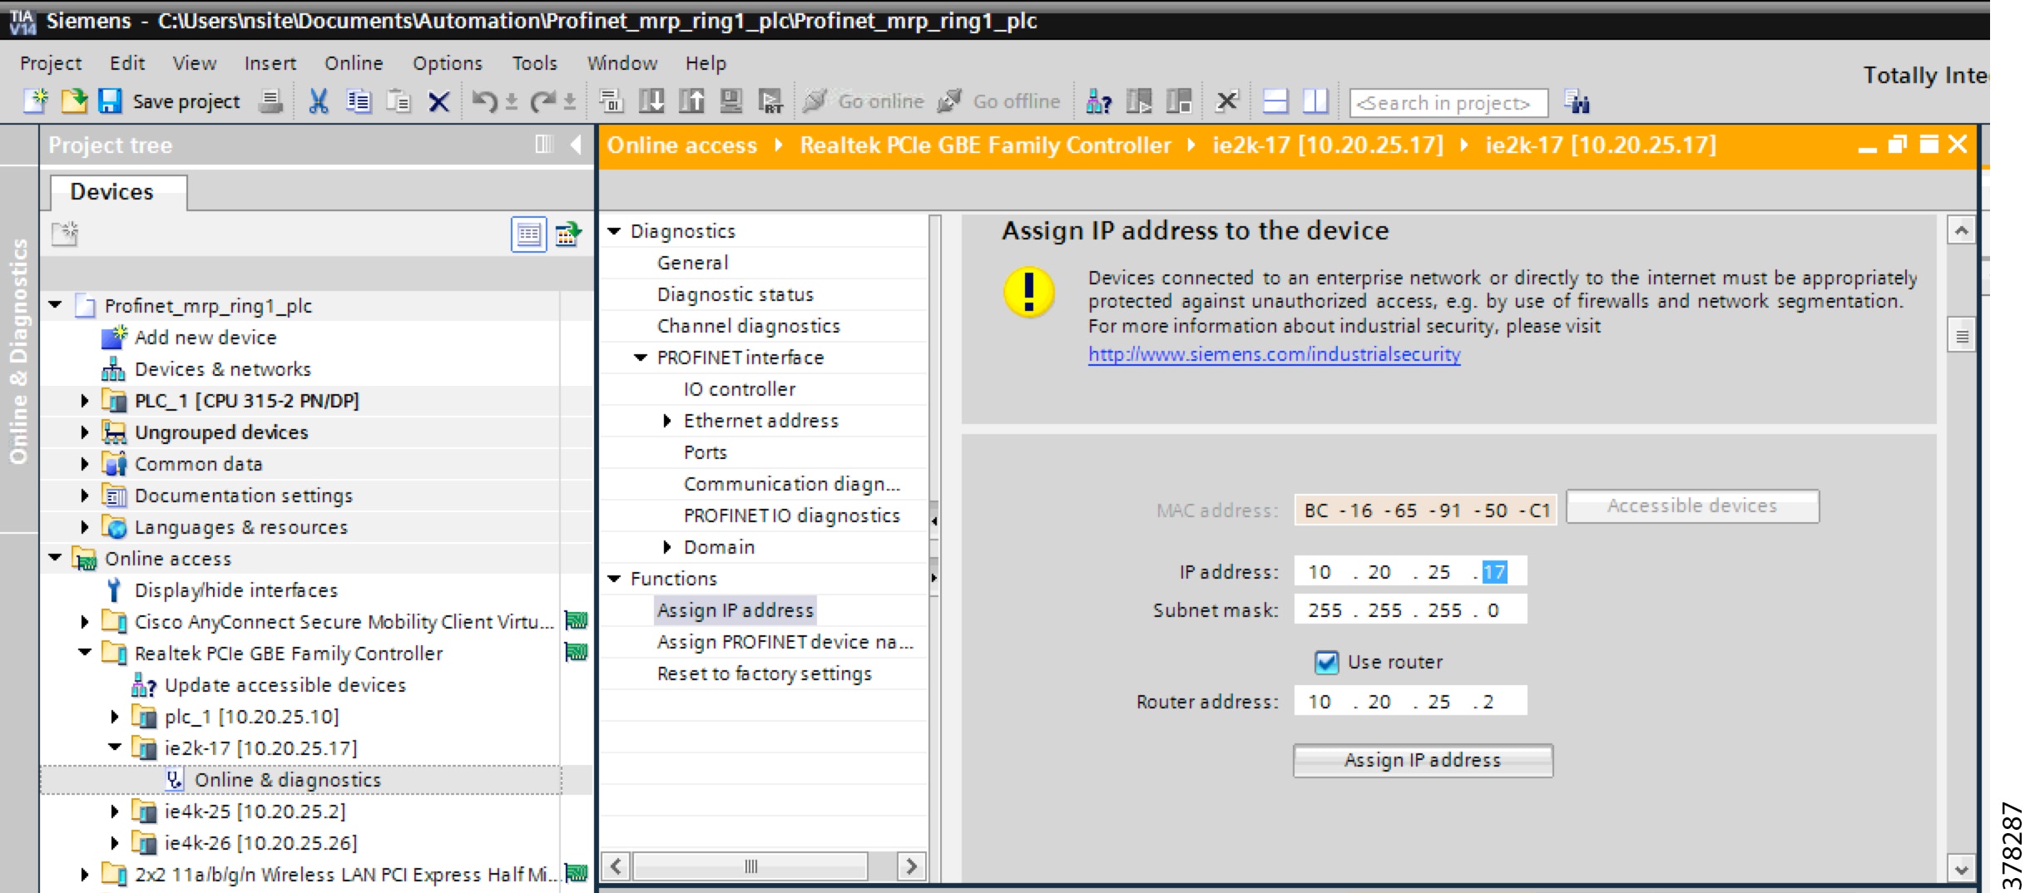The width and height of the screenshot is (2025, 893).
Task: Click the Subnet mask field
Action: pos(1410,610)
